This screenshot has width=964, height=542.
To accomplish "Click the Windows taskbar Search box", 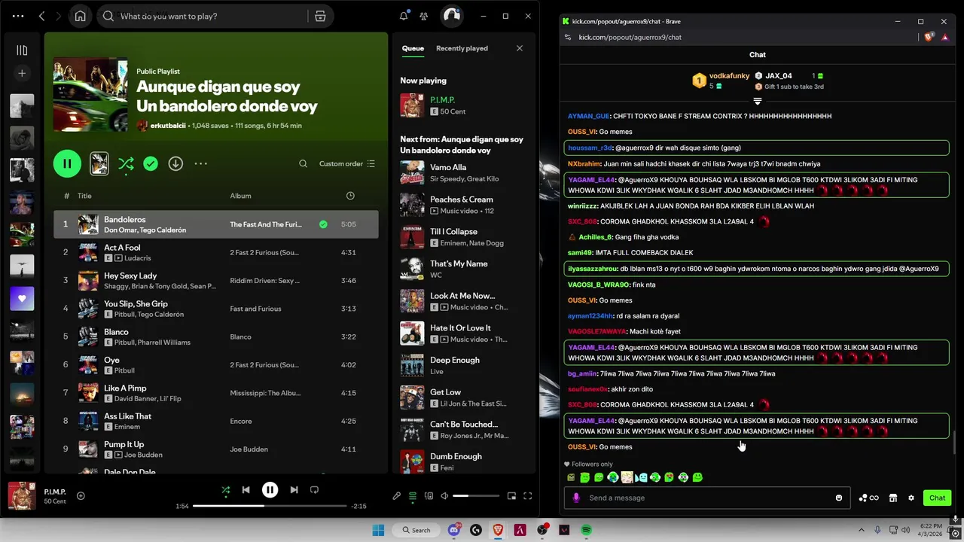I will pos(416,530).
